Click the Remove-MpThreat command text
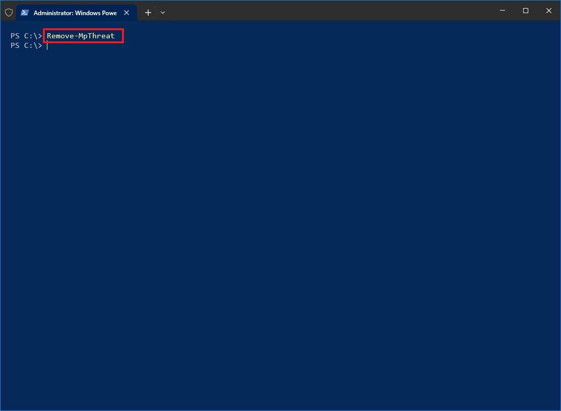561x411 pixels. [x=81, y=36]
